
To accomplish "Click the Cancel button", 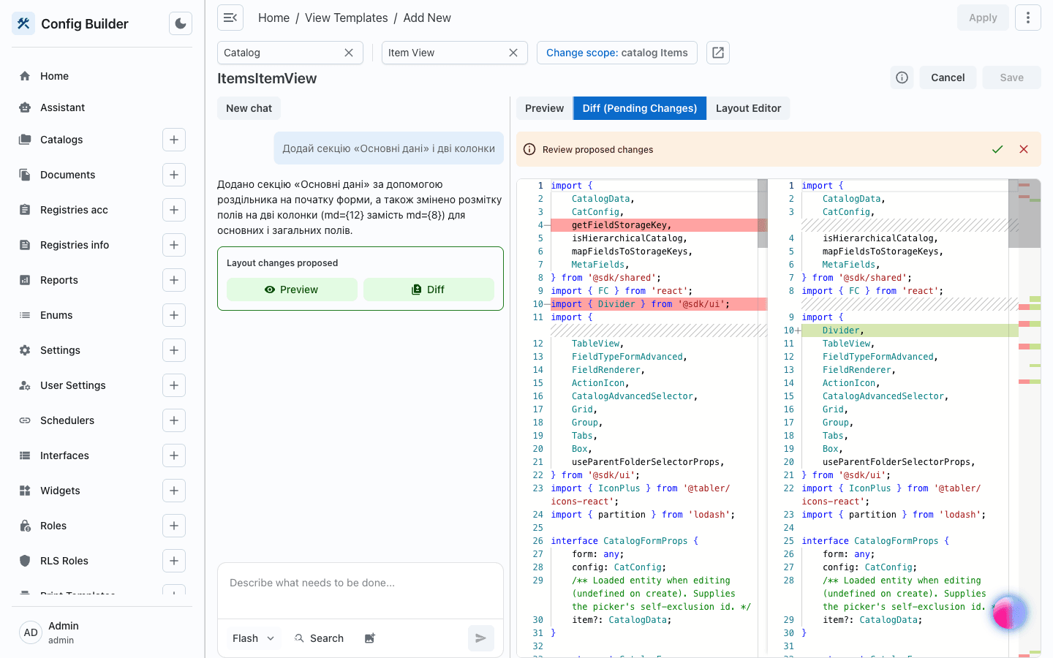I will (948, 77).
